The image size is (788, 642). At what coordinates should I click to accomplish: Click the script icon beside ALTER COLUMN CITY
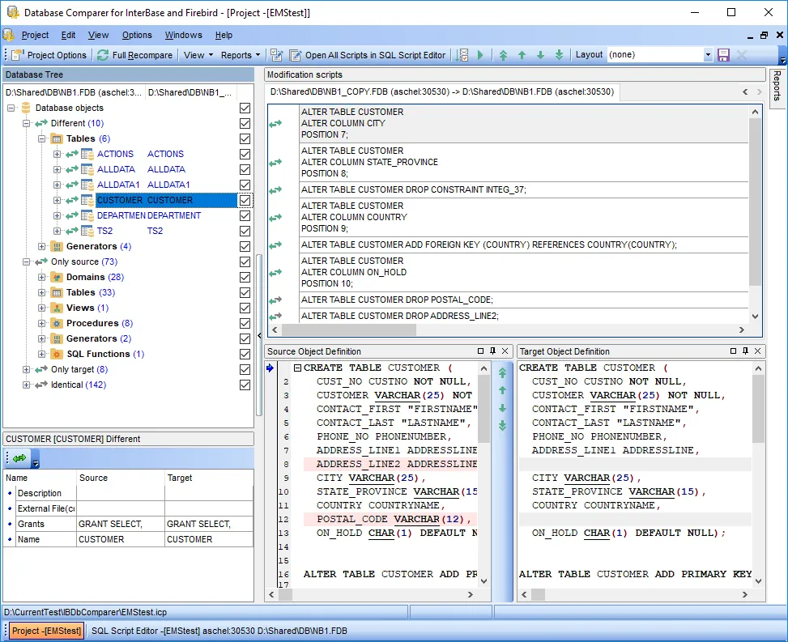click(x=275, y=124)
